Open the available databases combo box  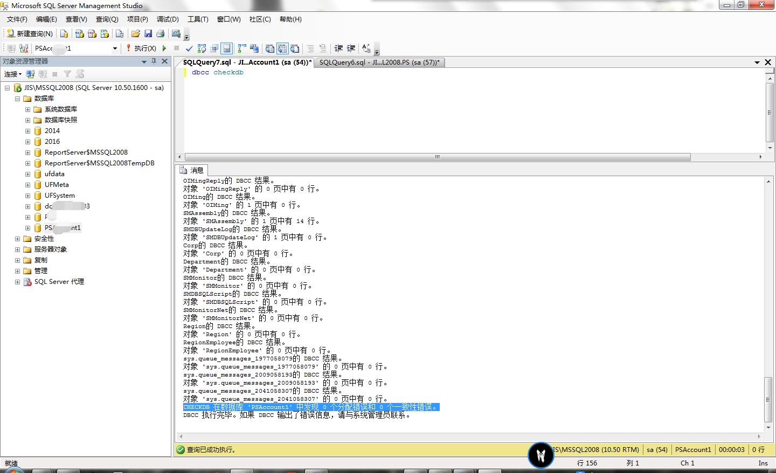[76, 48]
